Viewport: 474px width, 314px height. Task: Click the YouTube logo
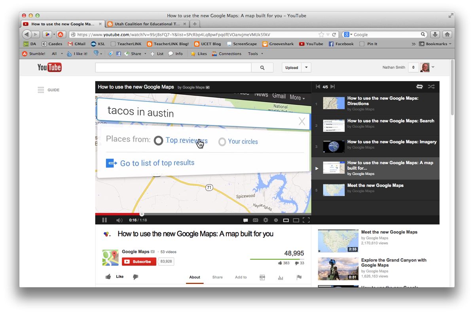(49, 67)
